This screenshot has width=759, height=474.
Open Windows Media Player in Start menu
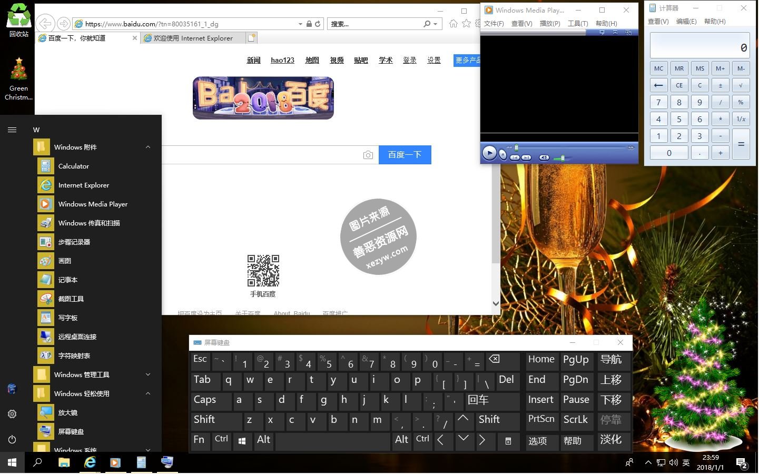pos(97,204)
